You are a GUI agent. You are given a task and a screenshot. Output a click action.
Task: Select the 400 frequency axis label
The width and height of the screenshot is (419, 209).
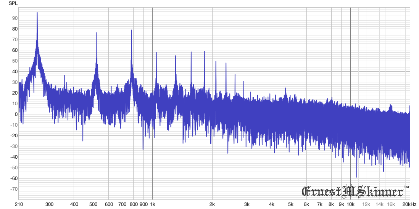tap(74, 204)
